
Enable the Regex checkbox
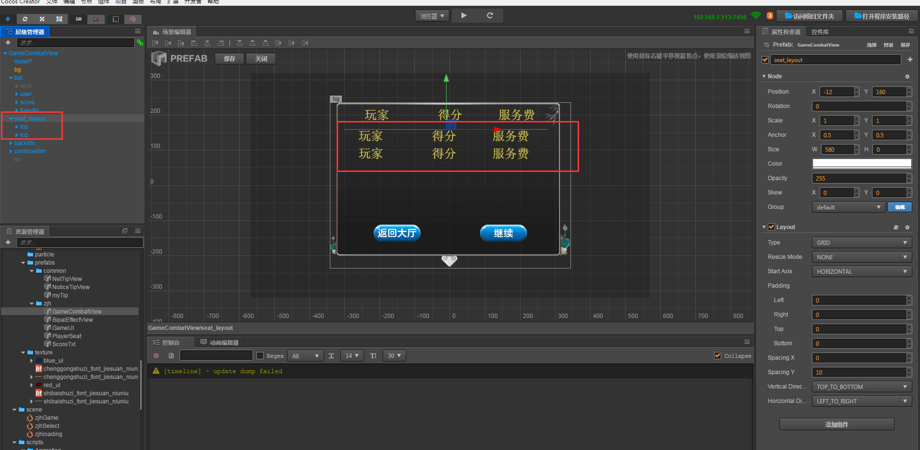260,356
